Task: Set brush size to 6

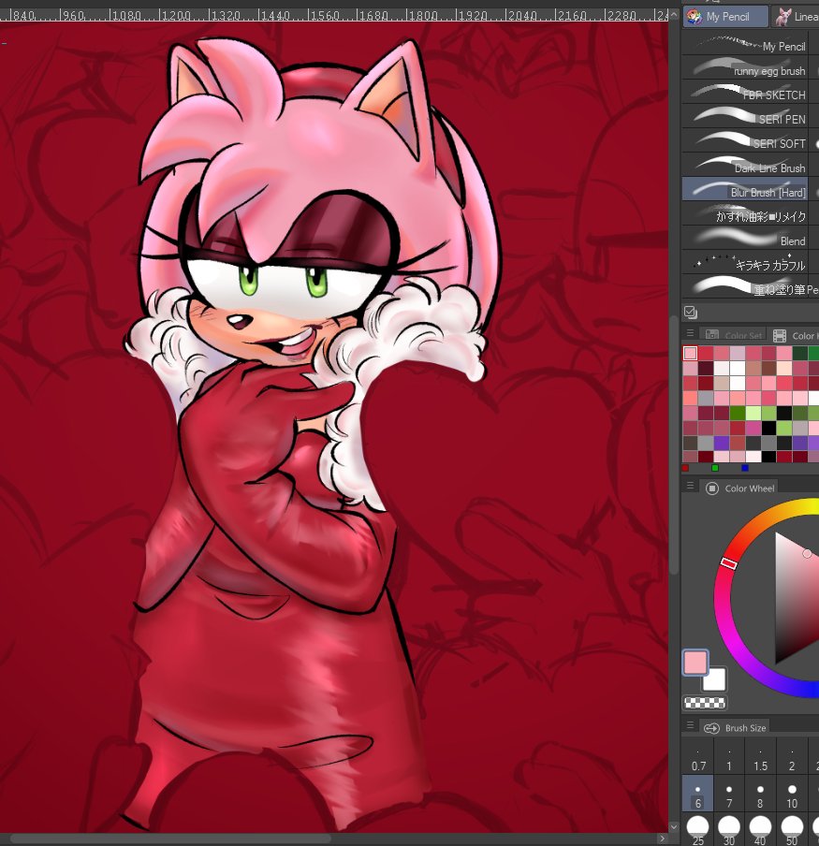Action: click(697, 794)
